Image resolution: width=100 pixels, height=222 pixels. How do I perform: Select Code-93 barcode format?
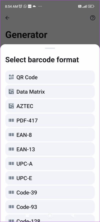(50, 207)
